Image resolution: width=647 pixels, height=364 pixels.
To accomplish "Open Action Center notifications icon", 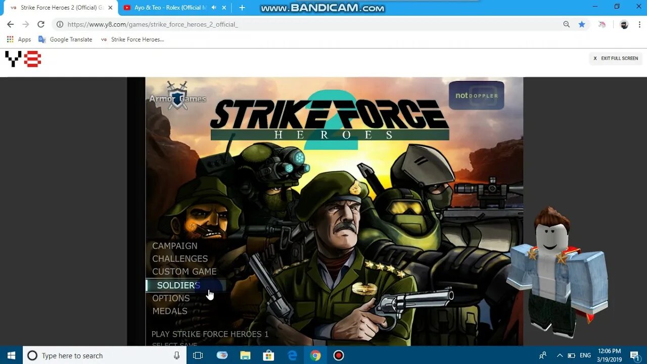I will click(x=634, y=355).
